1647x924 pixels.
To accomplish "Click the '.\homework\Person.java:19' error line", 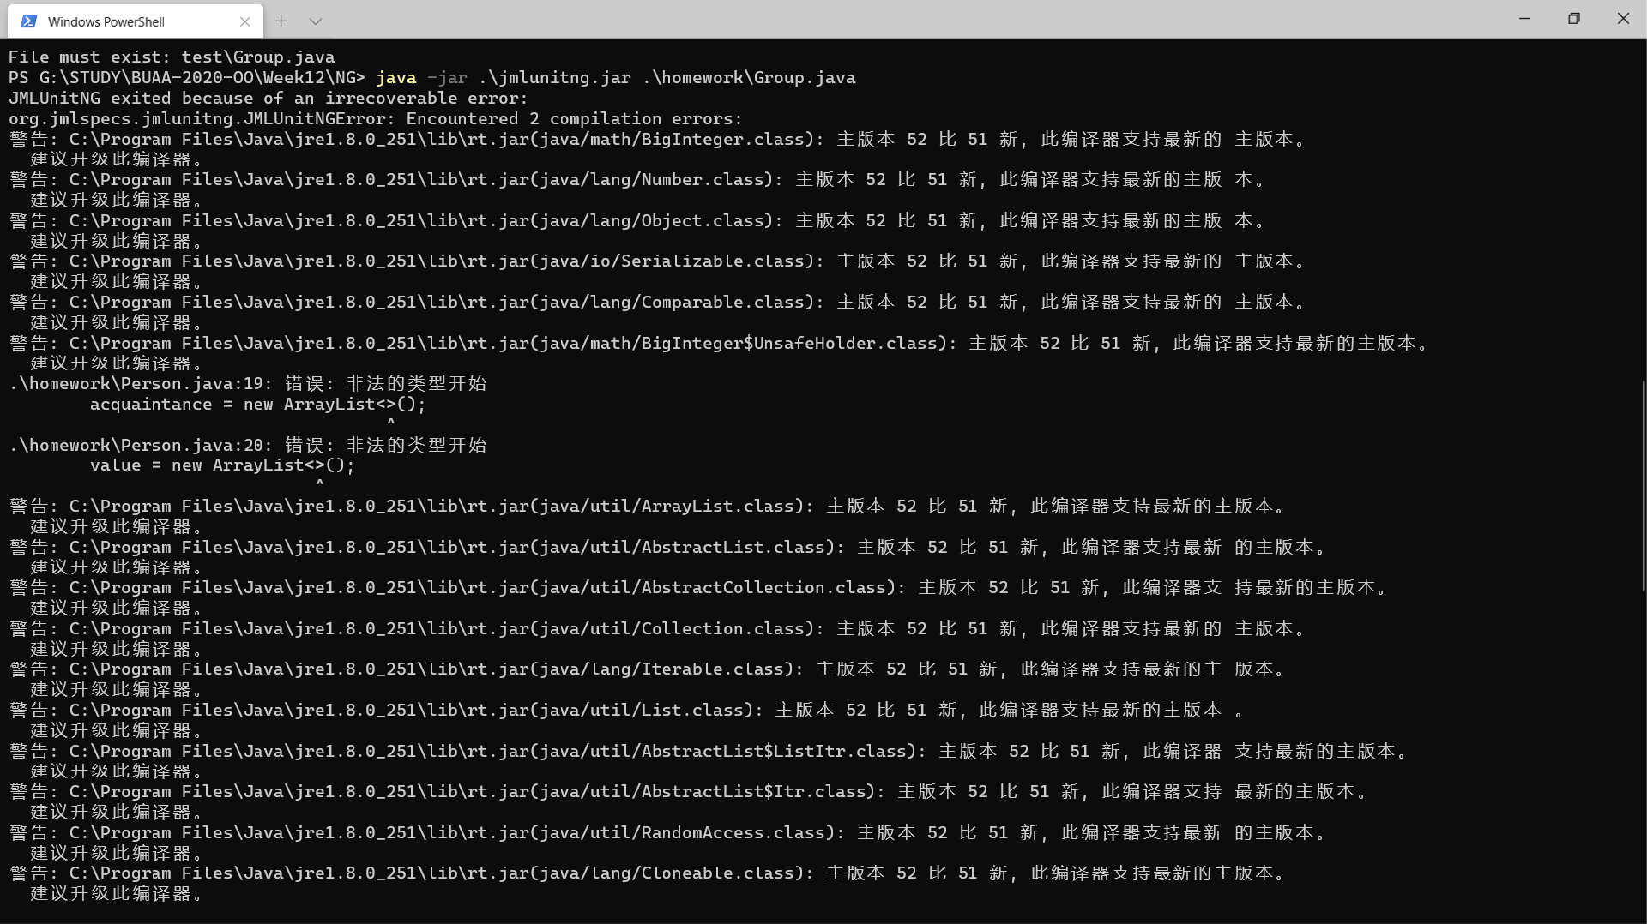I will [x=248, y=384].
